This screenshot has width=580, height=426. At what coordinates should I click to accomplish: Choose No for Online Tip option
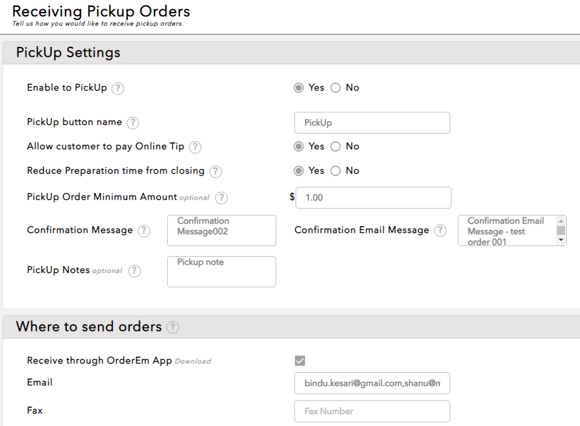(x=336, y=147)
